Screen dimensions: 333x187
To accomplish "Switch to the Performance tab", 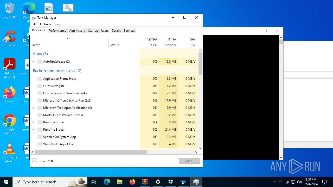I will 57,31.
